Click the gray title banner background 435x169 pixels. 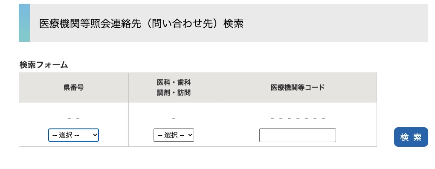333,23
